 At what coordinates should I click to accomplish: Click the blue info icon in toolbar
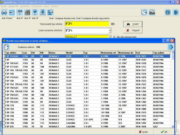pos(168,12)
